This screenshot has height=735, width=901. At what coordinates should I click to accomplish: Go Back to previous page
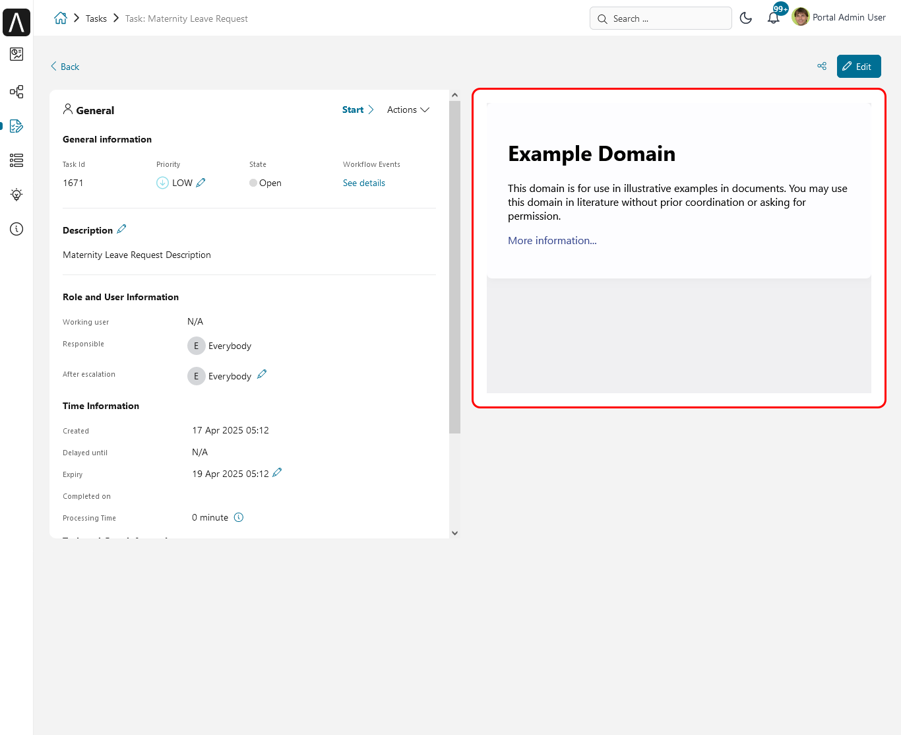(x=65, y=67)
